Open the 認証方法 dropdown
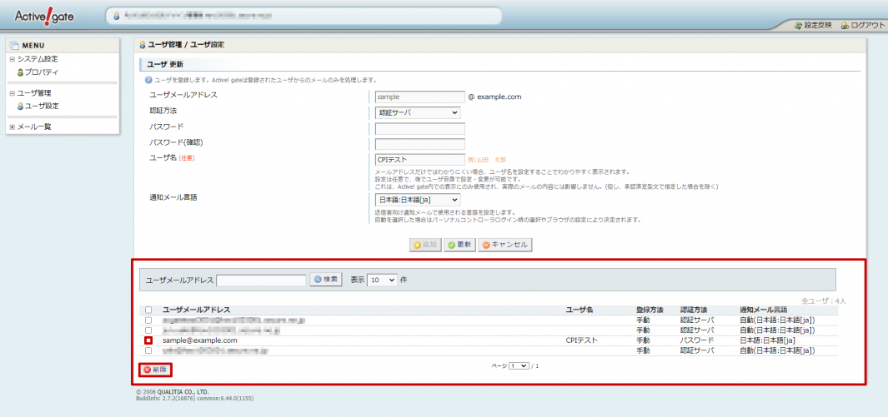Viewport: 888px width, 417px height. 418,112
